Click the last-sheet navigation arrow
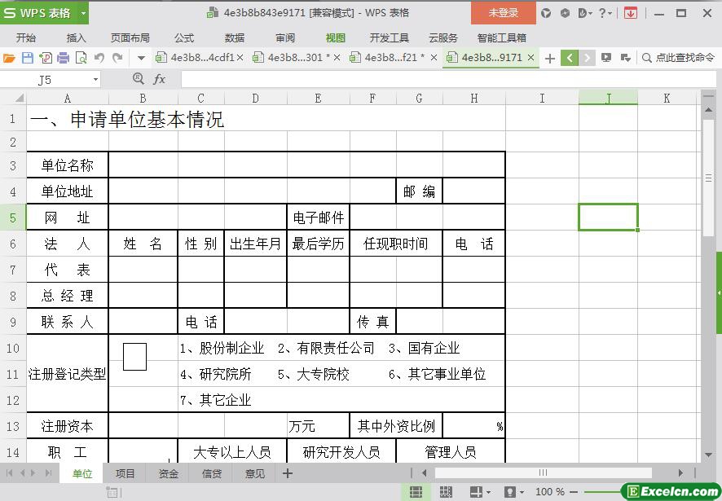Screen dimensions: 722x501 (x=48, y=473)
